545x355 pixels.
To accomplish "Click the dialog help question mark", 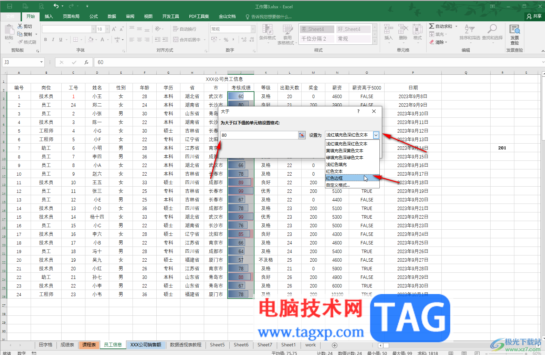I will point(358,111).
